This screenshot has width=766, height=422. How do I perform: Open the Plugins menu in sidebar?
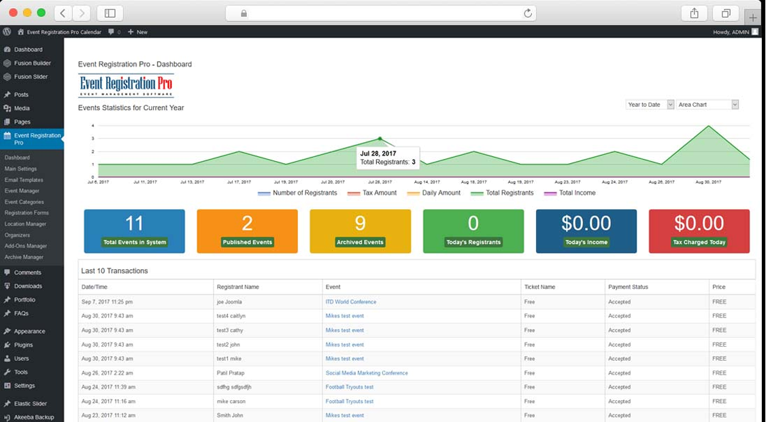pyautogui.click(x=23, y=345)
